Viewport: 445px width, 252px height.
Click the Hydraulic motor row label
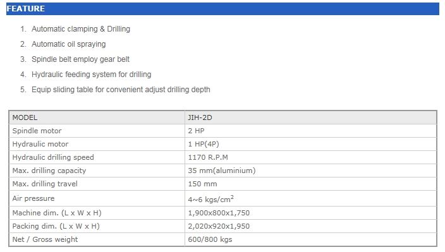point(40,144)
